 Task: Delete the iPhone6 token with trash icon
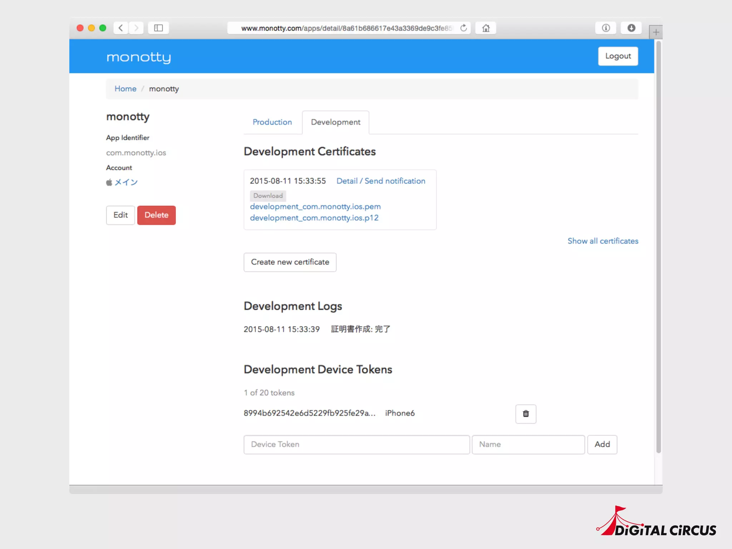click(525, 414)
